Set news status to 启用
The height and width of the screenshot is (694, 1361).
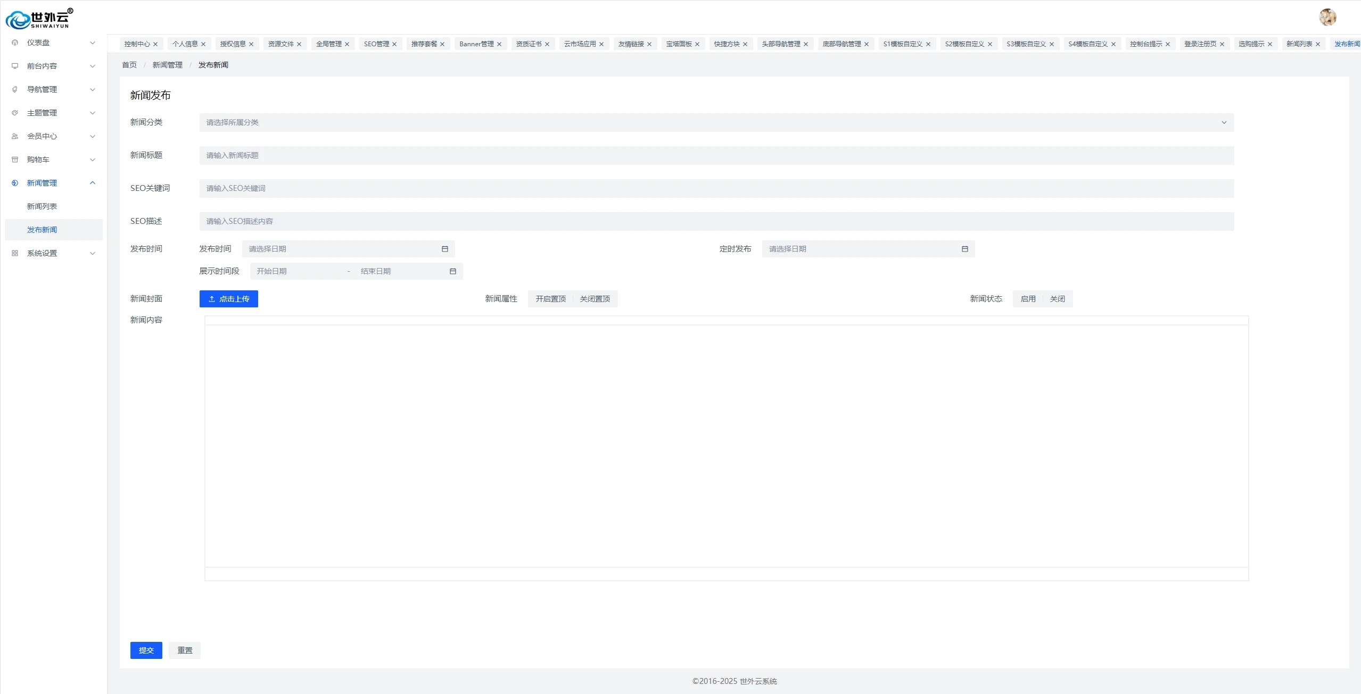point(1028,299)
